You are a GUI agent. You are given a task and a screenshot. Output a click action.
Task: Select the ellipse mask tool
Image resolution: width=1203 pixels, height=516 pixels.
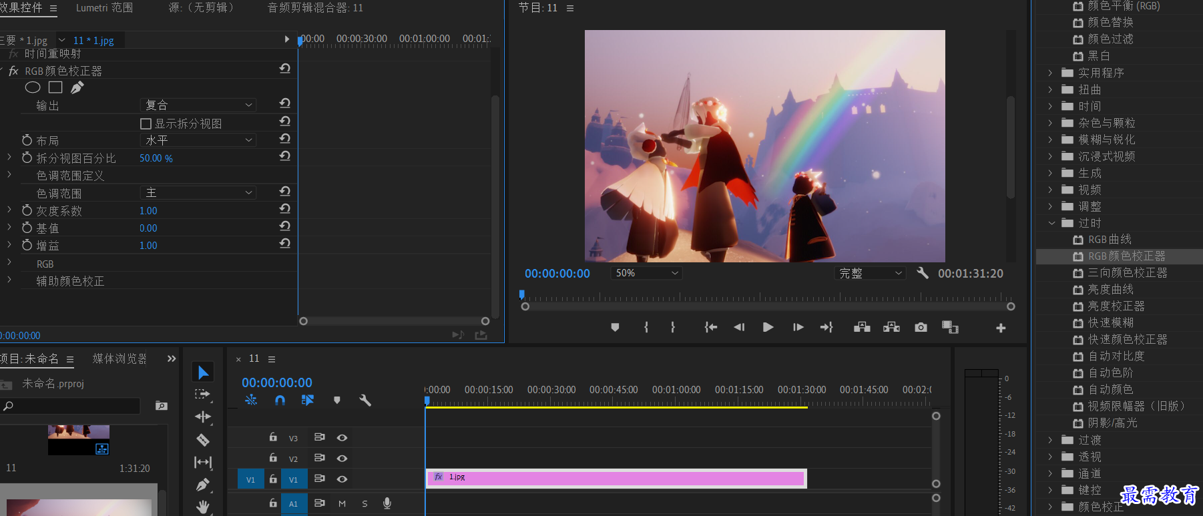(x=33, y=87)
